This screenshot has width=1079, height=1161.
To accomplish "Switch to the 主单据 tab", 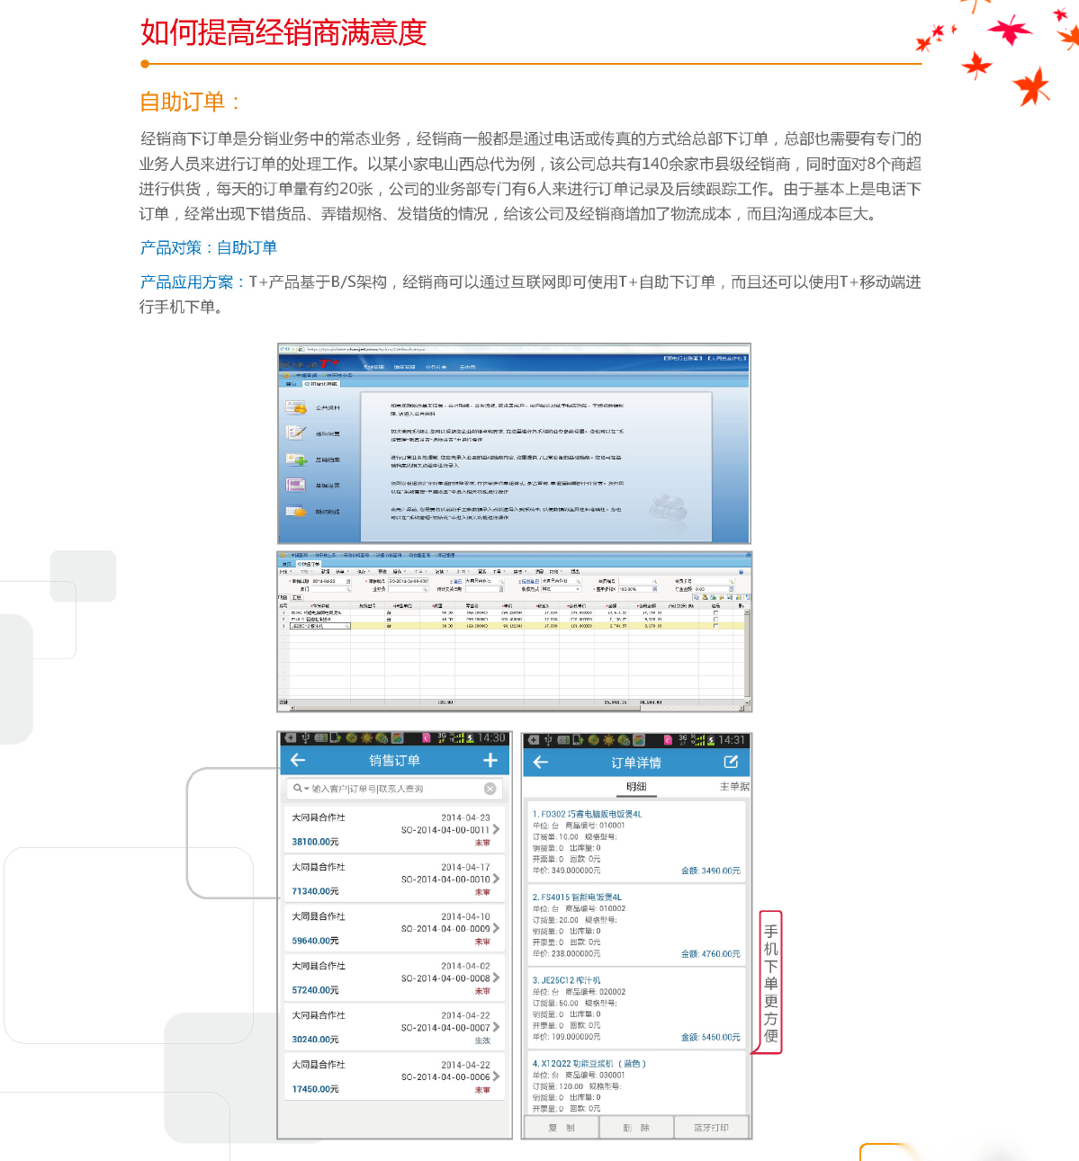I will [x=733, y=786].
